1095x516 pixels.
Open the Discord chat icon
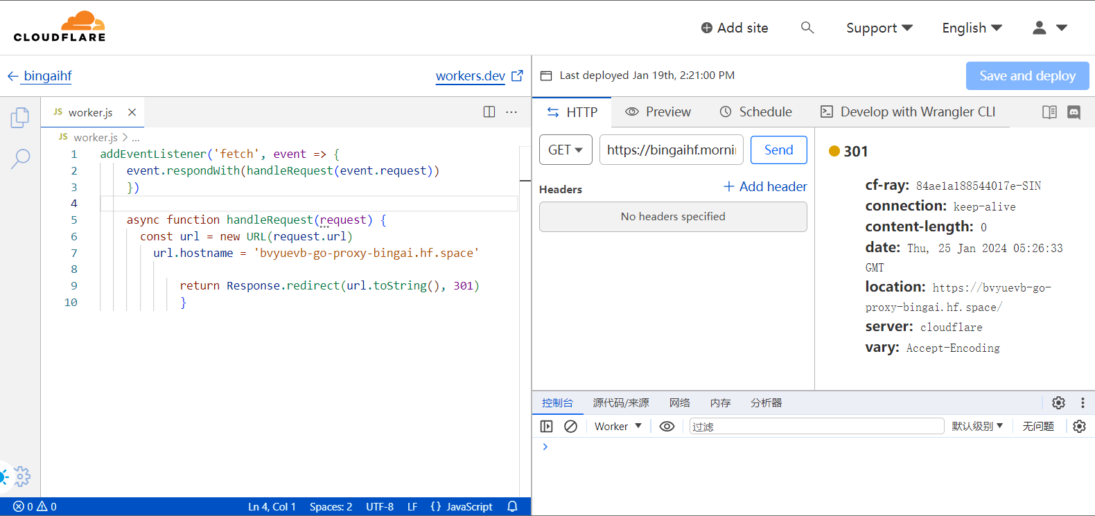tap(1074, 112)
